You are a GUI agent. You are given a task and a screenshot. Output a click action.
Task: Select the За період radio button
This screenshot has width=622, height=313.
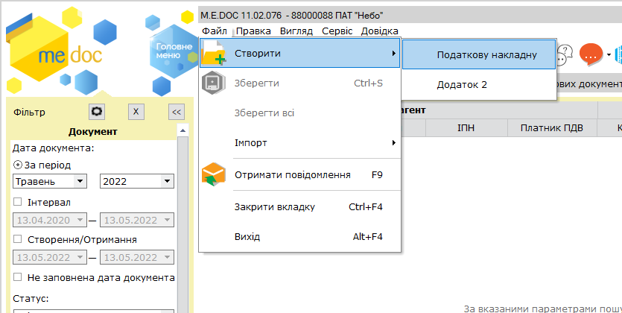click(x=18, y=165)
